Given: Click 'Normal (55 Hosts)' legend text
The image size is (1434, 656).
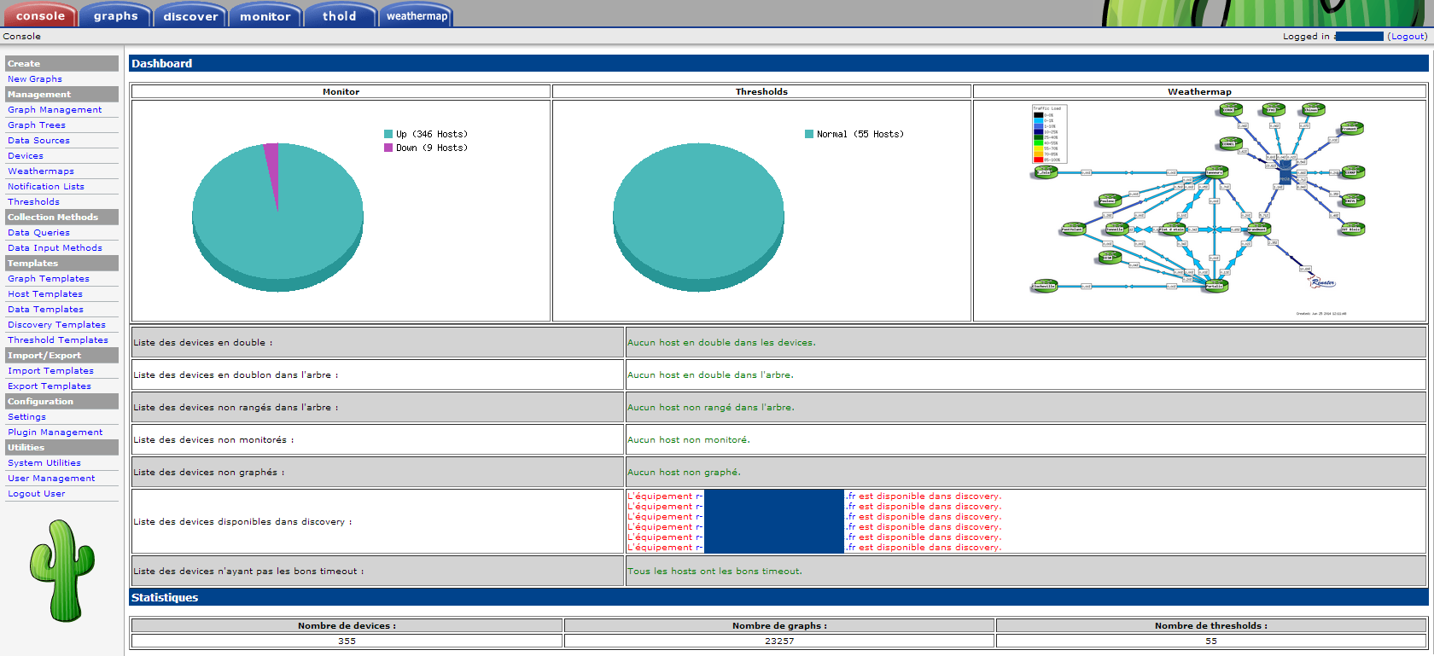Looking at the screenshot, I should tap(860, 134).
